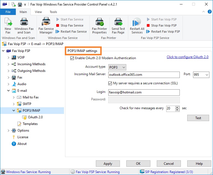Viewport: 213px width, 175px height.
Task: Expand Fax tree node arrow
Action: (8, 77)
